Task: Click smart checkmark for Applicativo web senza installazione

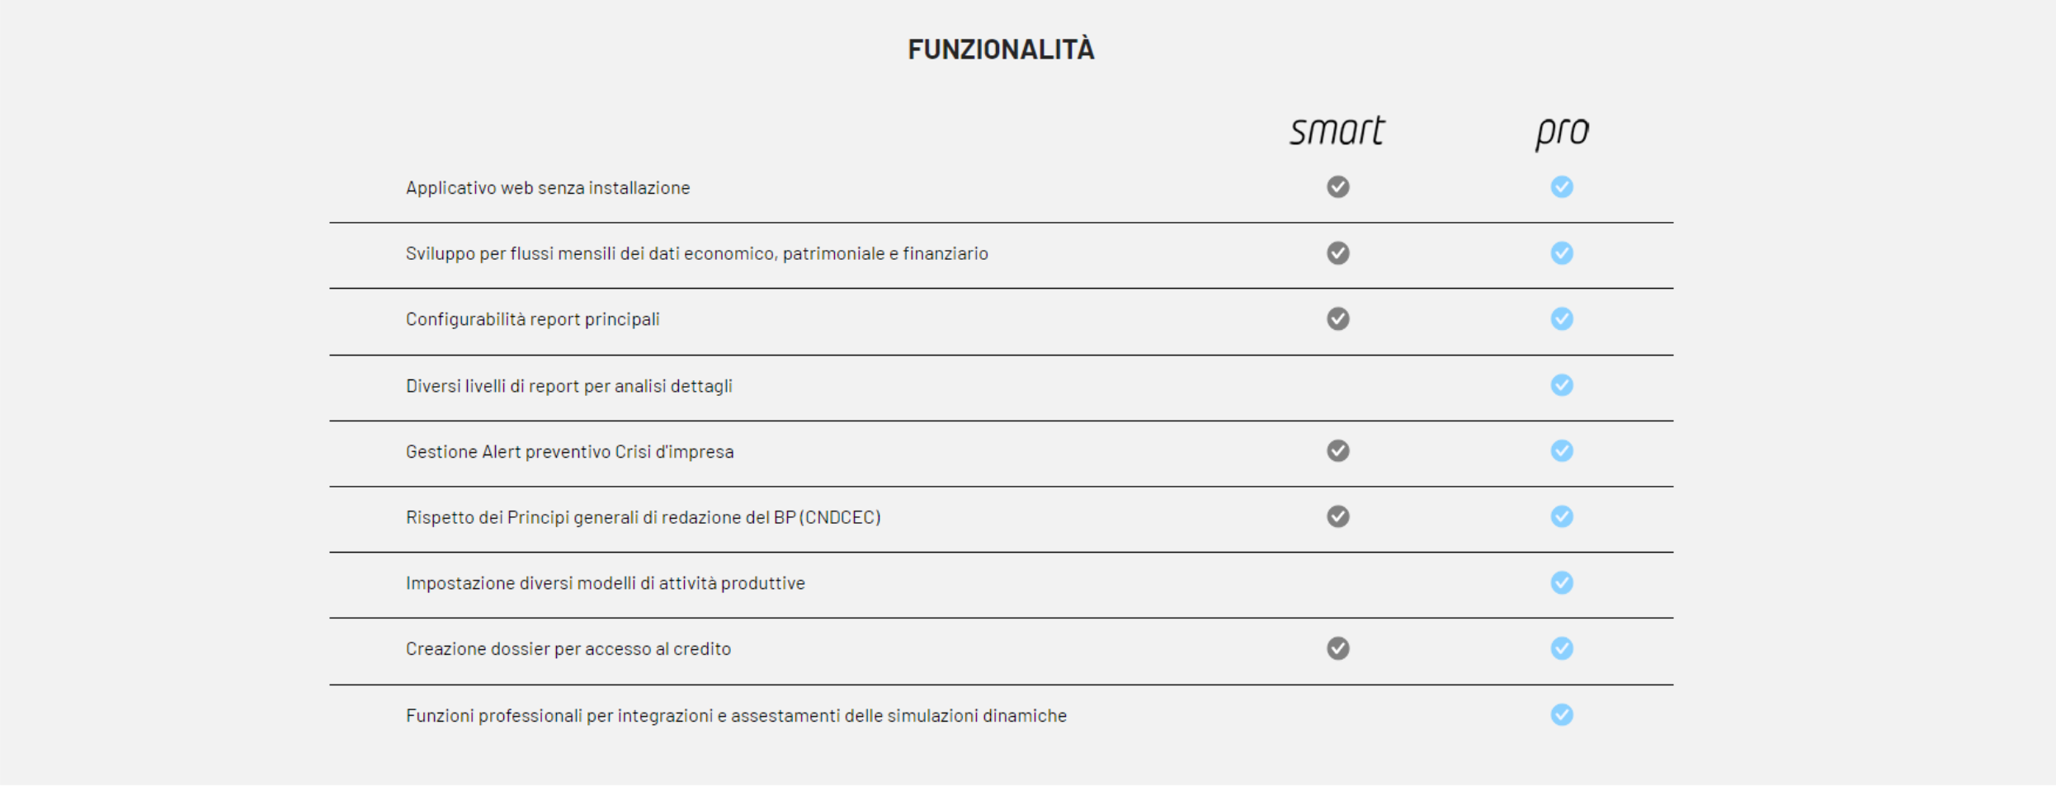Action: tap(1338, 187)
